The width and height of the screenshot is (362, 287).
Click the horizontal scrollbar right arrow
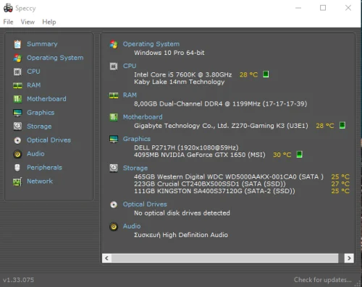[x=349, y=258]
